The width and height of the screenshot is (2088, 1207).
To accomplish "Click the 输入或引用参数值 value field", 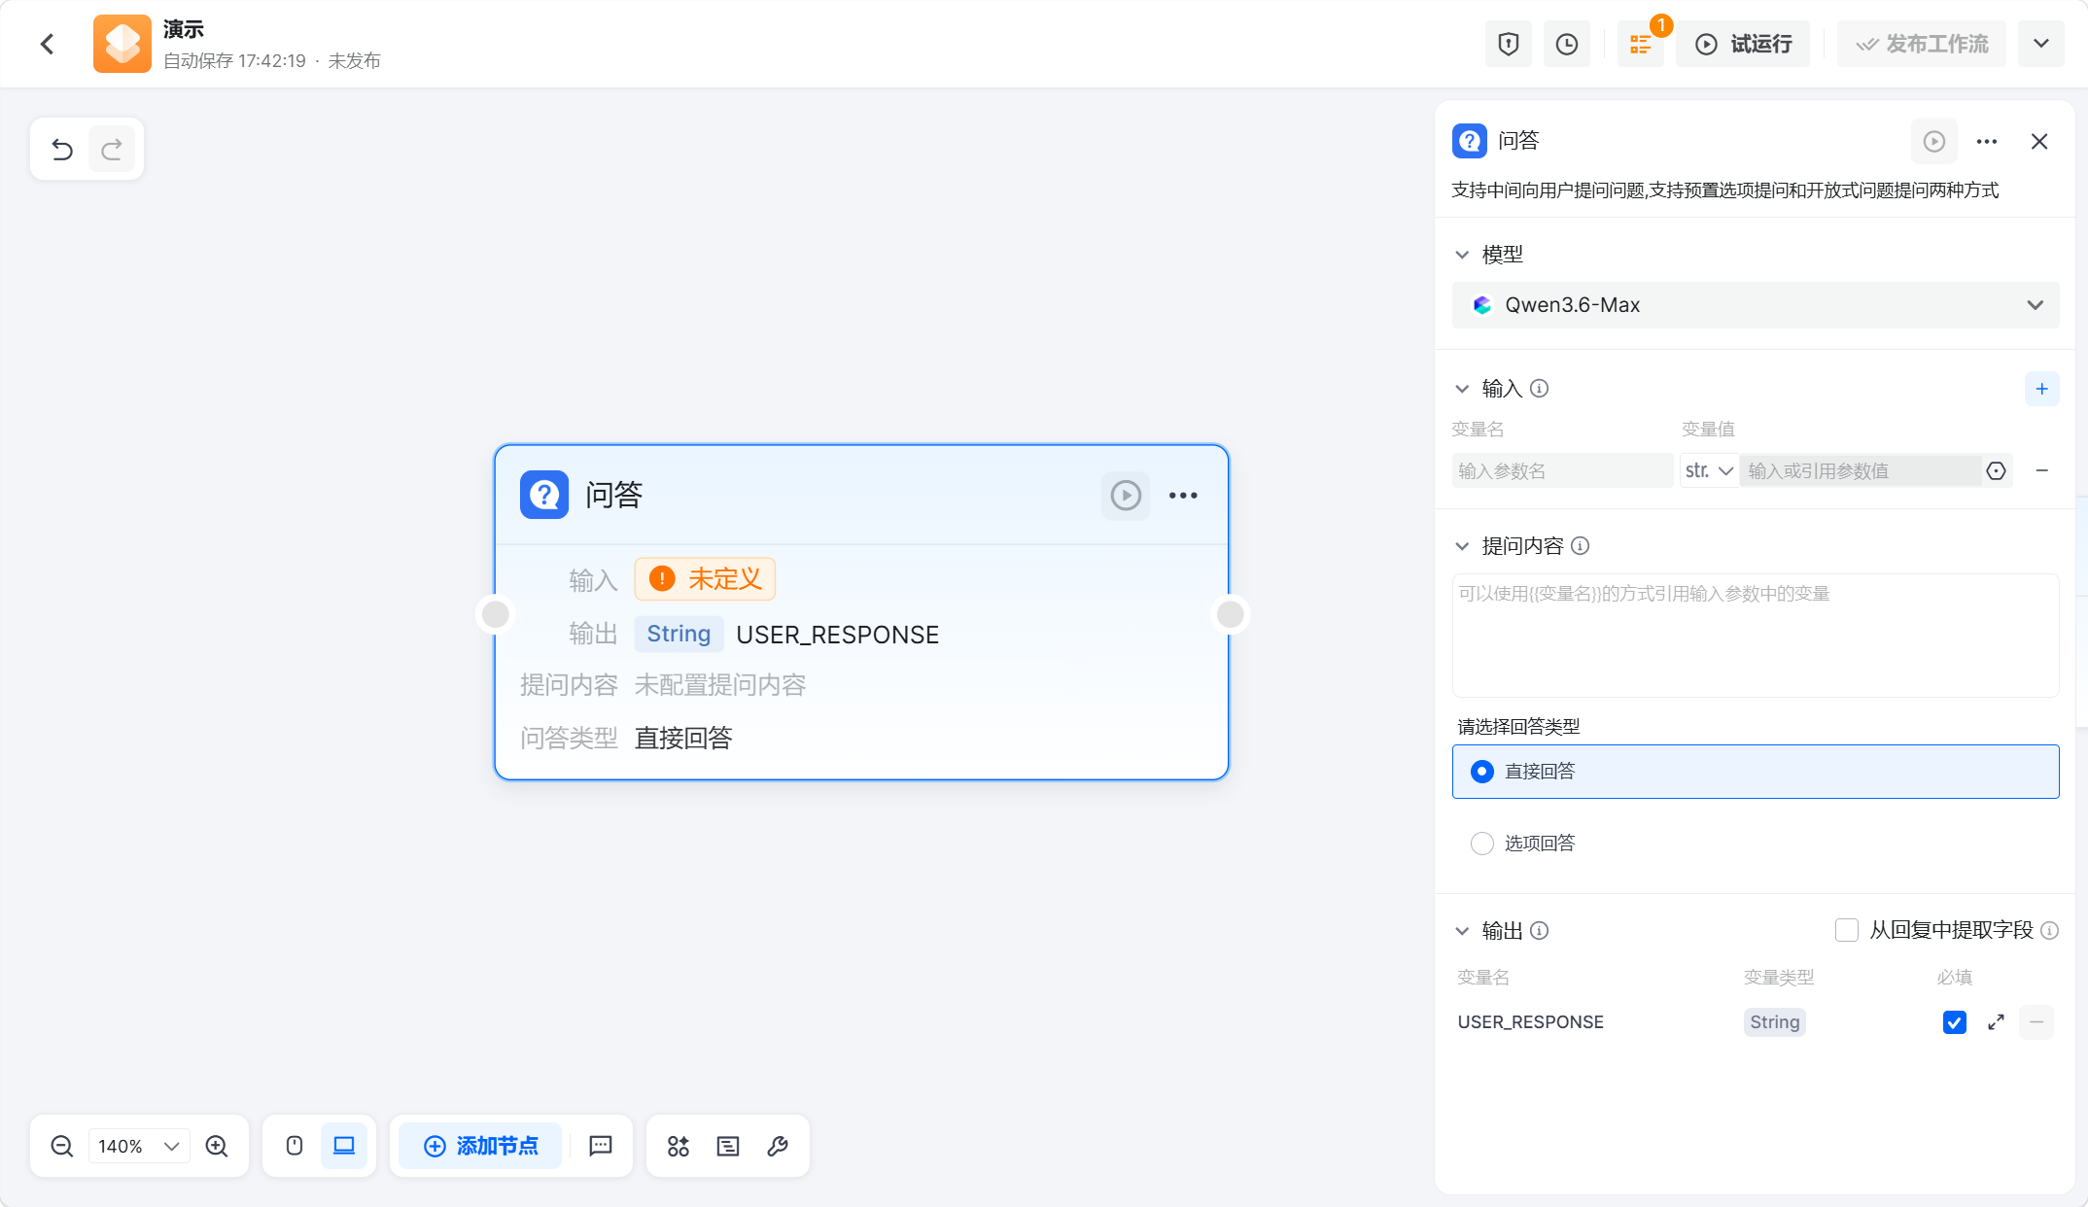I will pos(1861,471).
